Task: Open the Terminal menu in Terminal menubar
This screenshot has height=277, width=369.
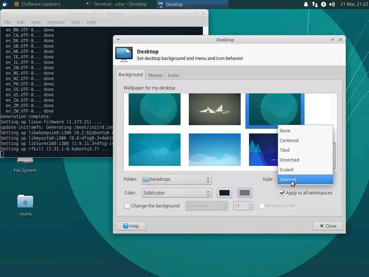Action: pyautogui.click(x=55, y=22)
